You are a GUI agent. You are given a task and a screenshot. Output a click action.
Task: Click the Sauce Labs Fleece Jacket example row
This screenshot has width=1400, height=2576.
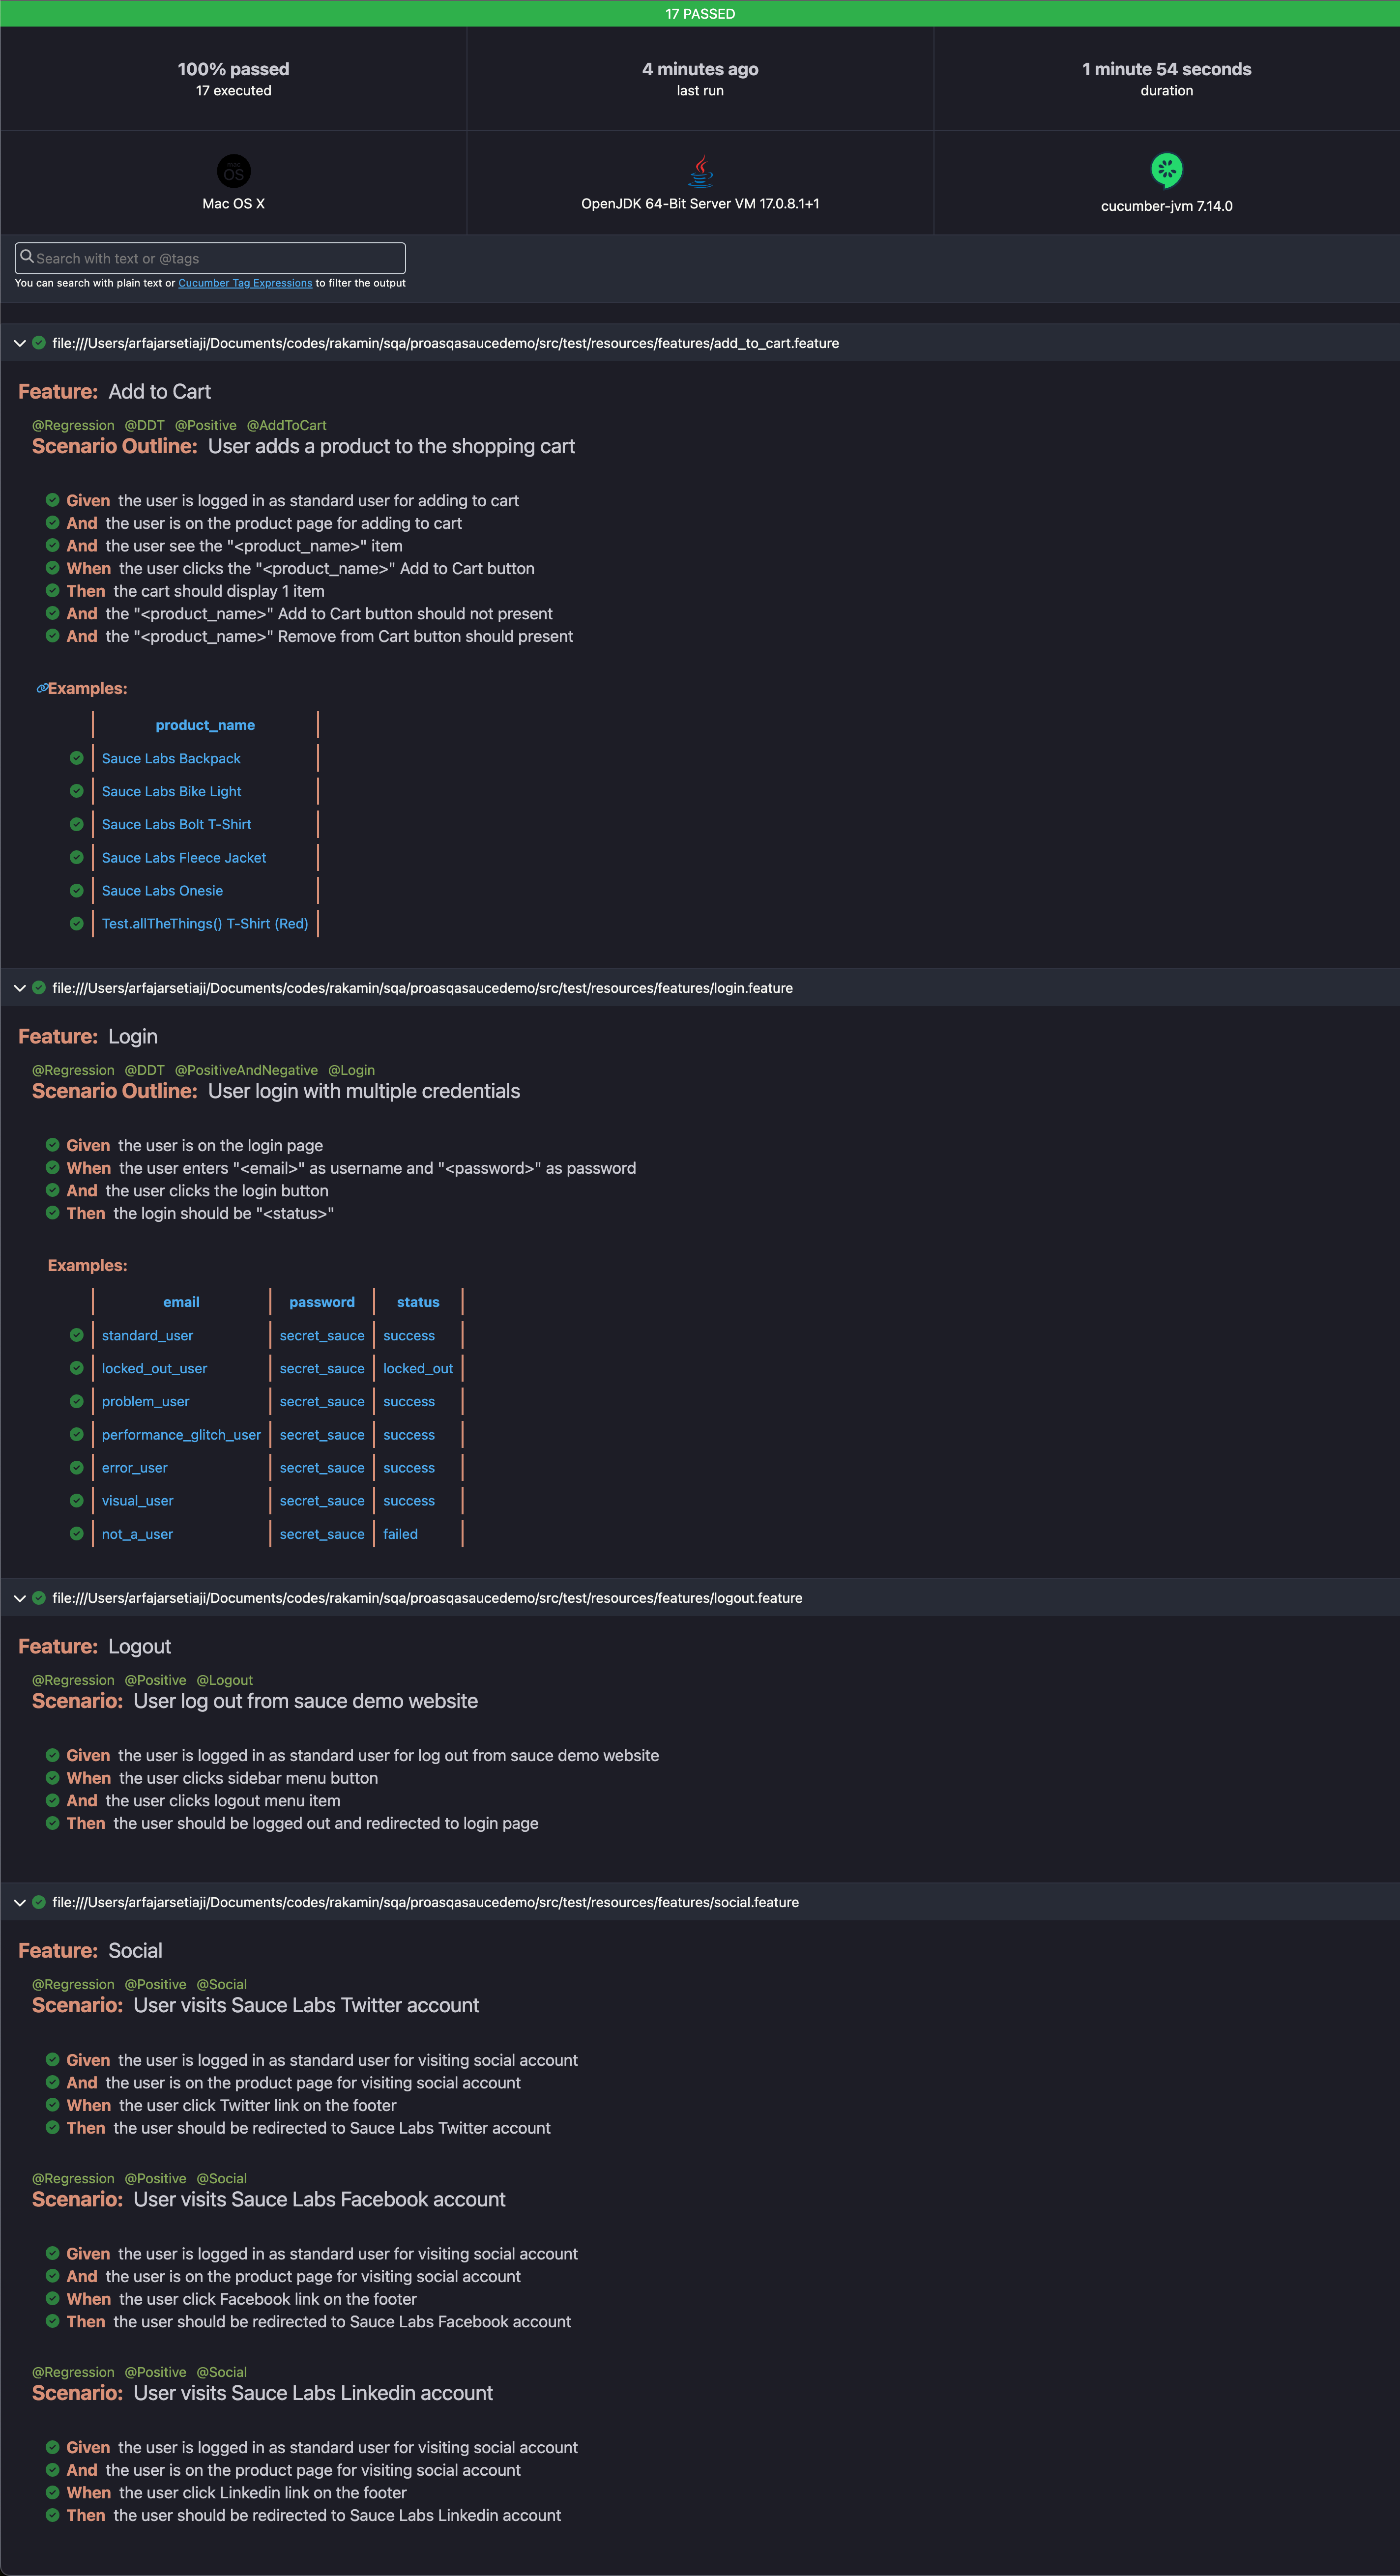tap(184, 857)
